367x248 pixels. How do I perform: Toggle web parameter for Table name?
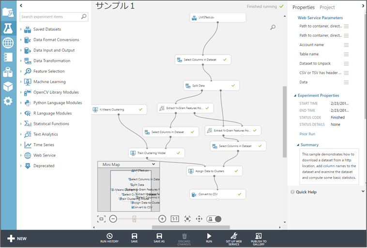pyautogui.click(x=346, y=54)
